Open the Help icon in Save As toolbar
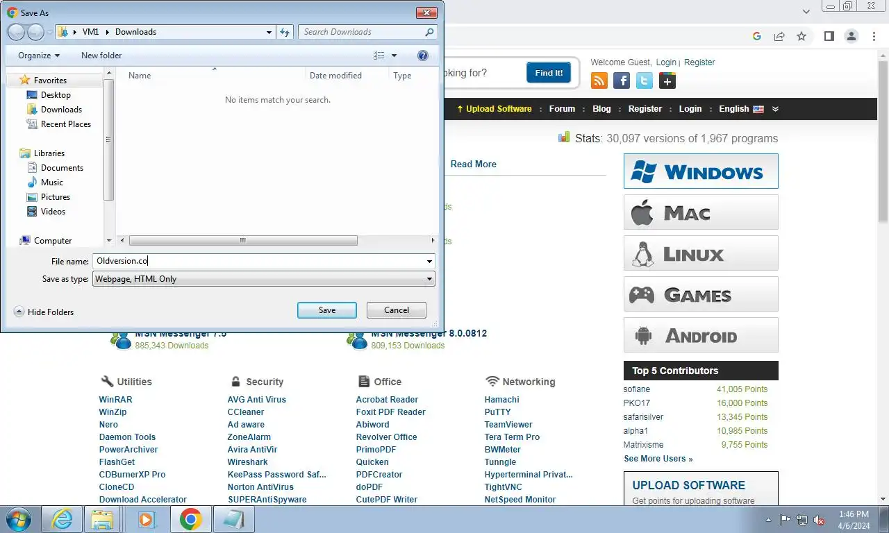Viewport: 889px width, 533px height. 422,56
